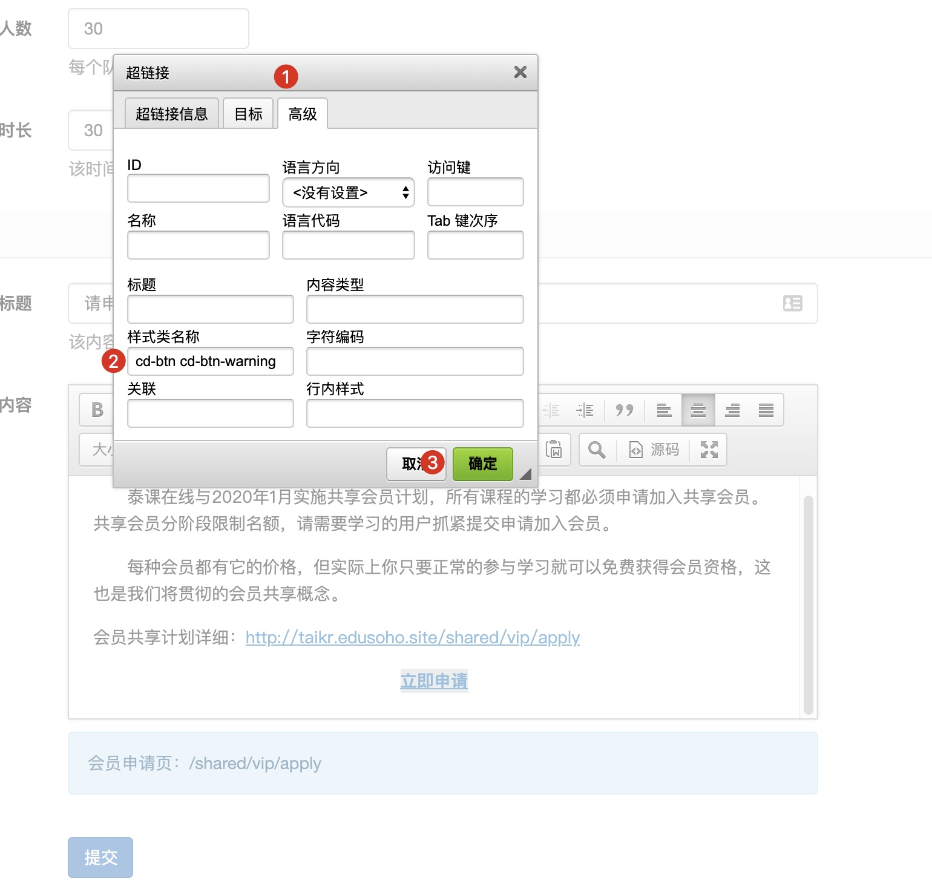932x892 pixels.
Task: Cancel the dialog with 取消 button
Action: (416, 464)
